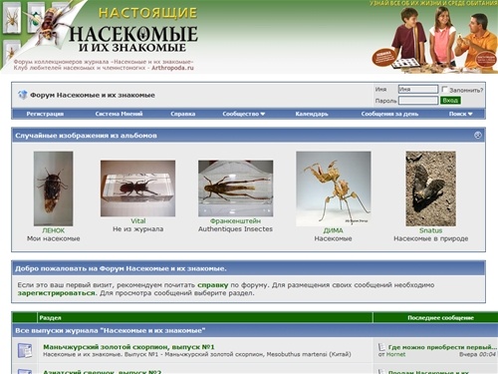Expand the 'Поиск' dropdown menu
Screen dimensions: 498x374
coord(460,114)
